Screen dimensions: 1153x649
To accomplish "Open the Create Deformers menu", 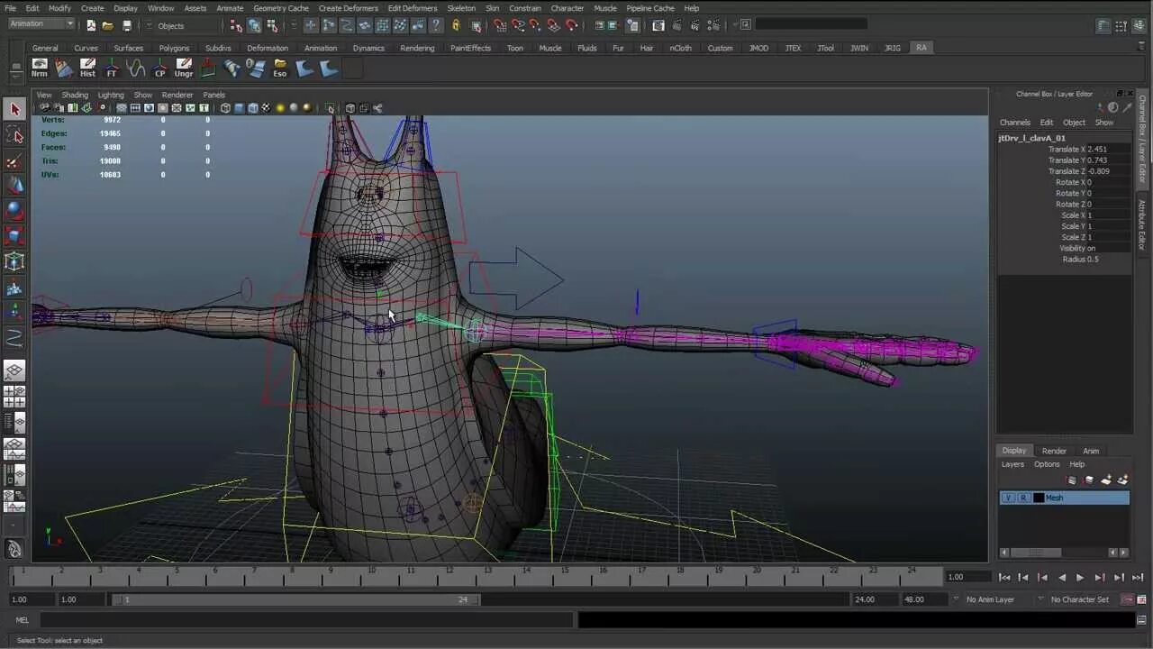I will tap(349, 8).
